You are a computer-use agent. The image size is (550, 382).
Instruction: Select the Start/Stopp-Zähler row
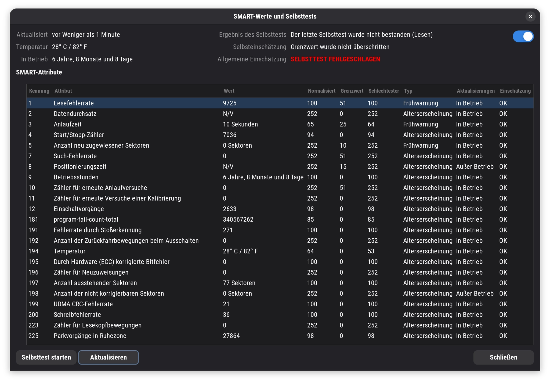(x=280, y=135)
